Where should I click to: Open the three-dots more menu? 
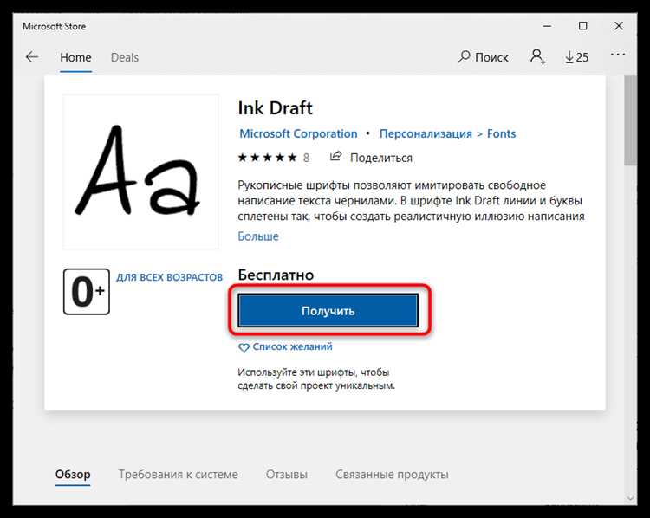click(618, 55)
